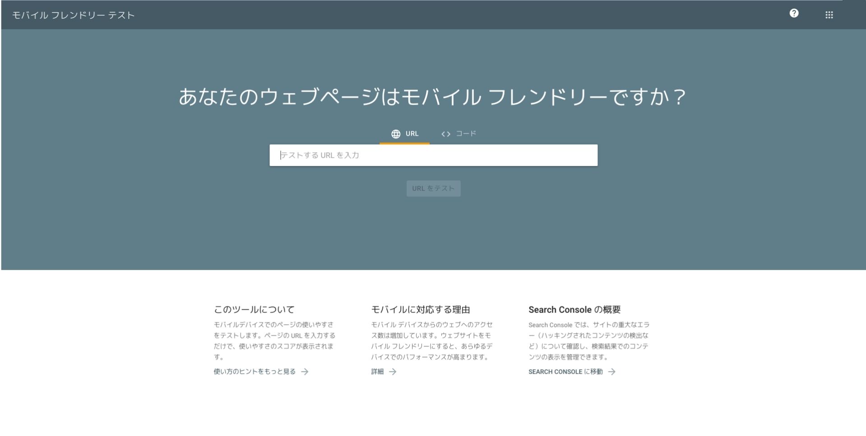Click the arrow icon beside 詳細
This screenshot has width=866, height=436.
393,372
